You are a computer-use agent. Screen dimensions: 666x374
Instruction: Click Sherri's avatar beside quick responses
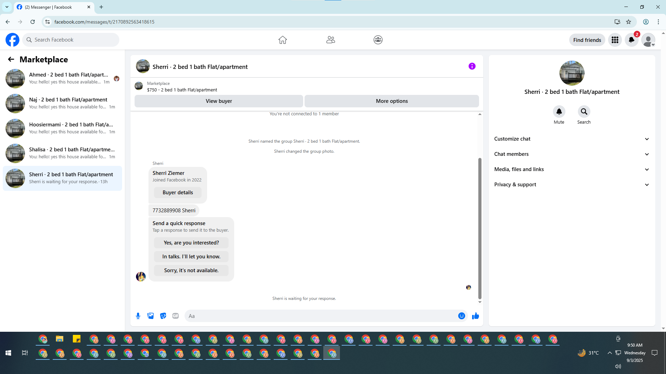tap(141, 276)
